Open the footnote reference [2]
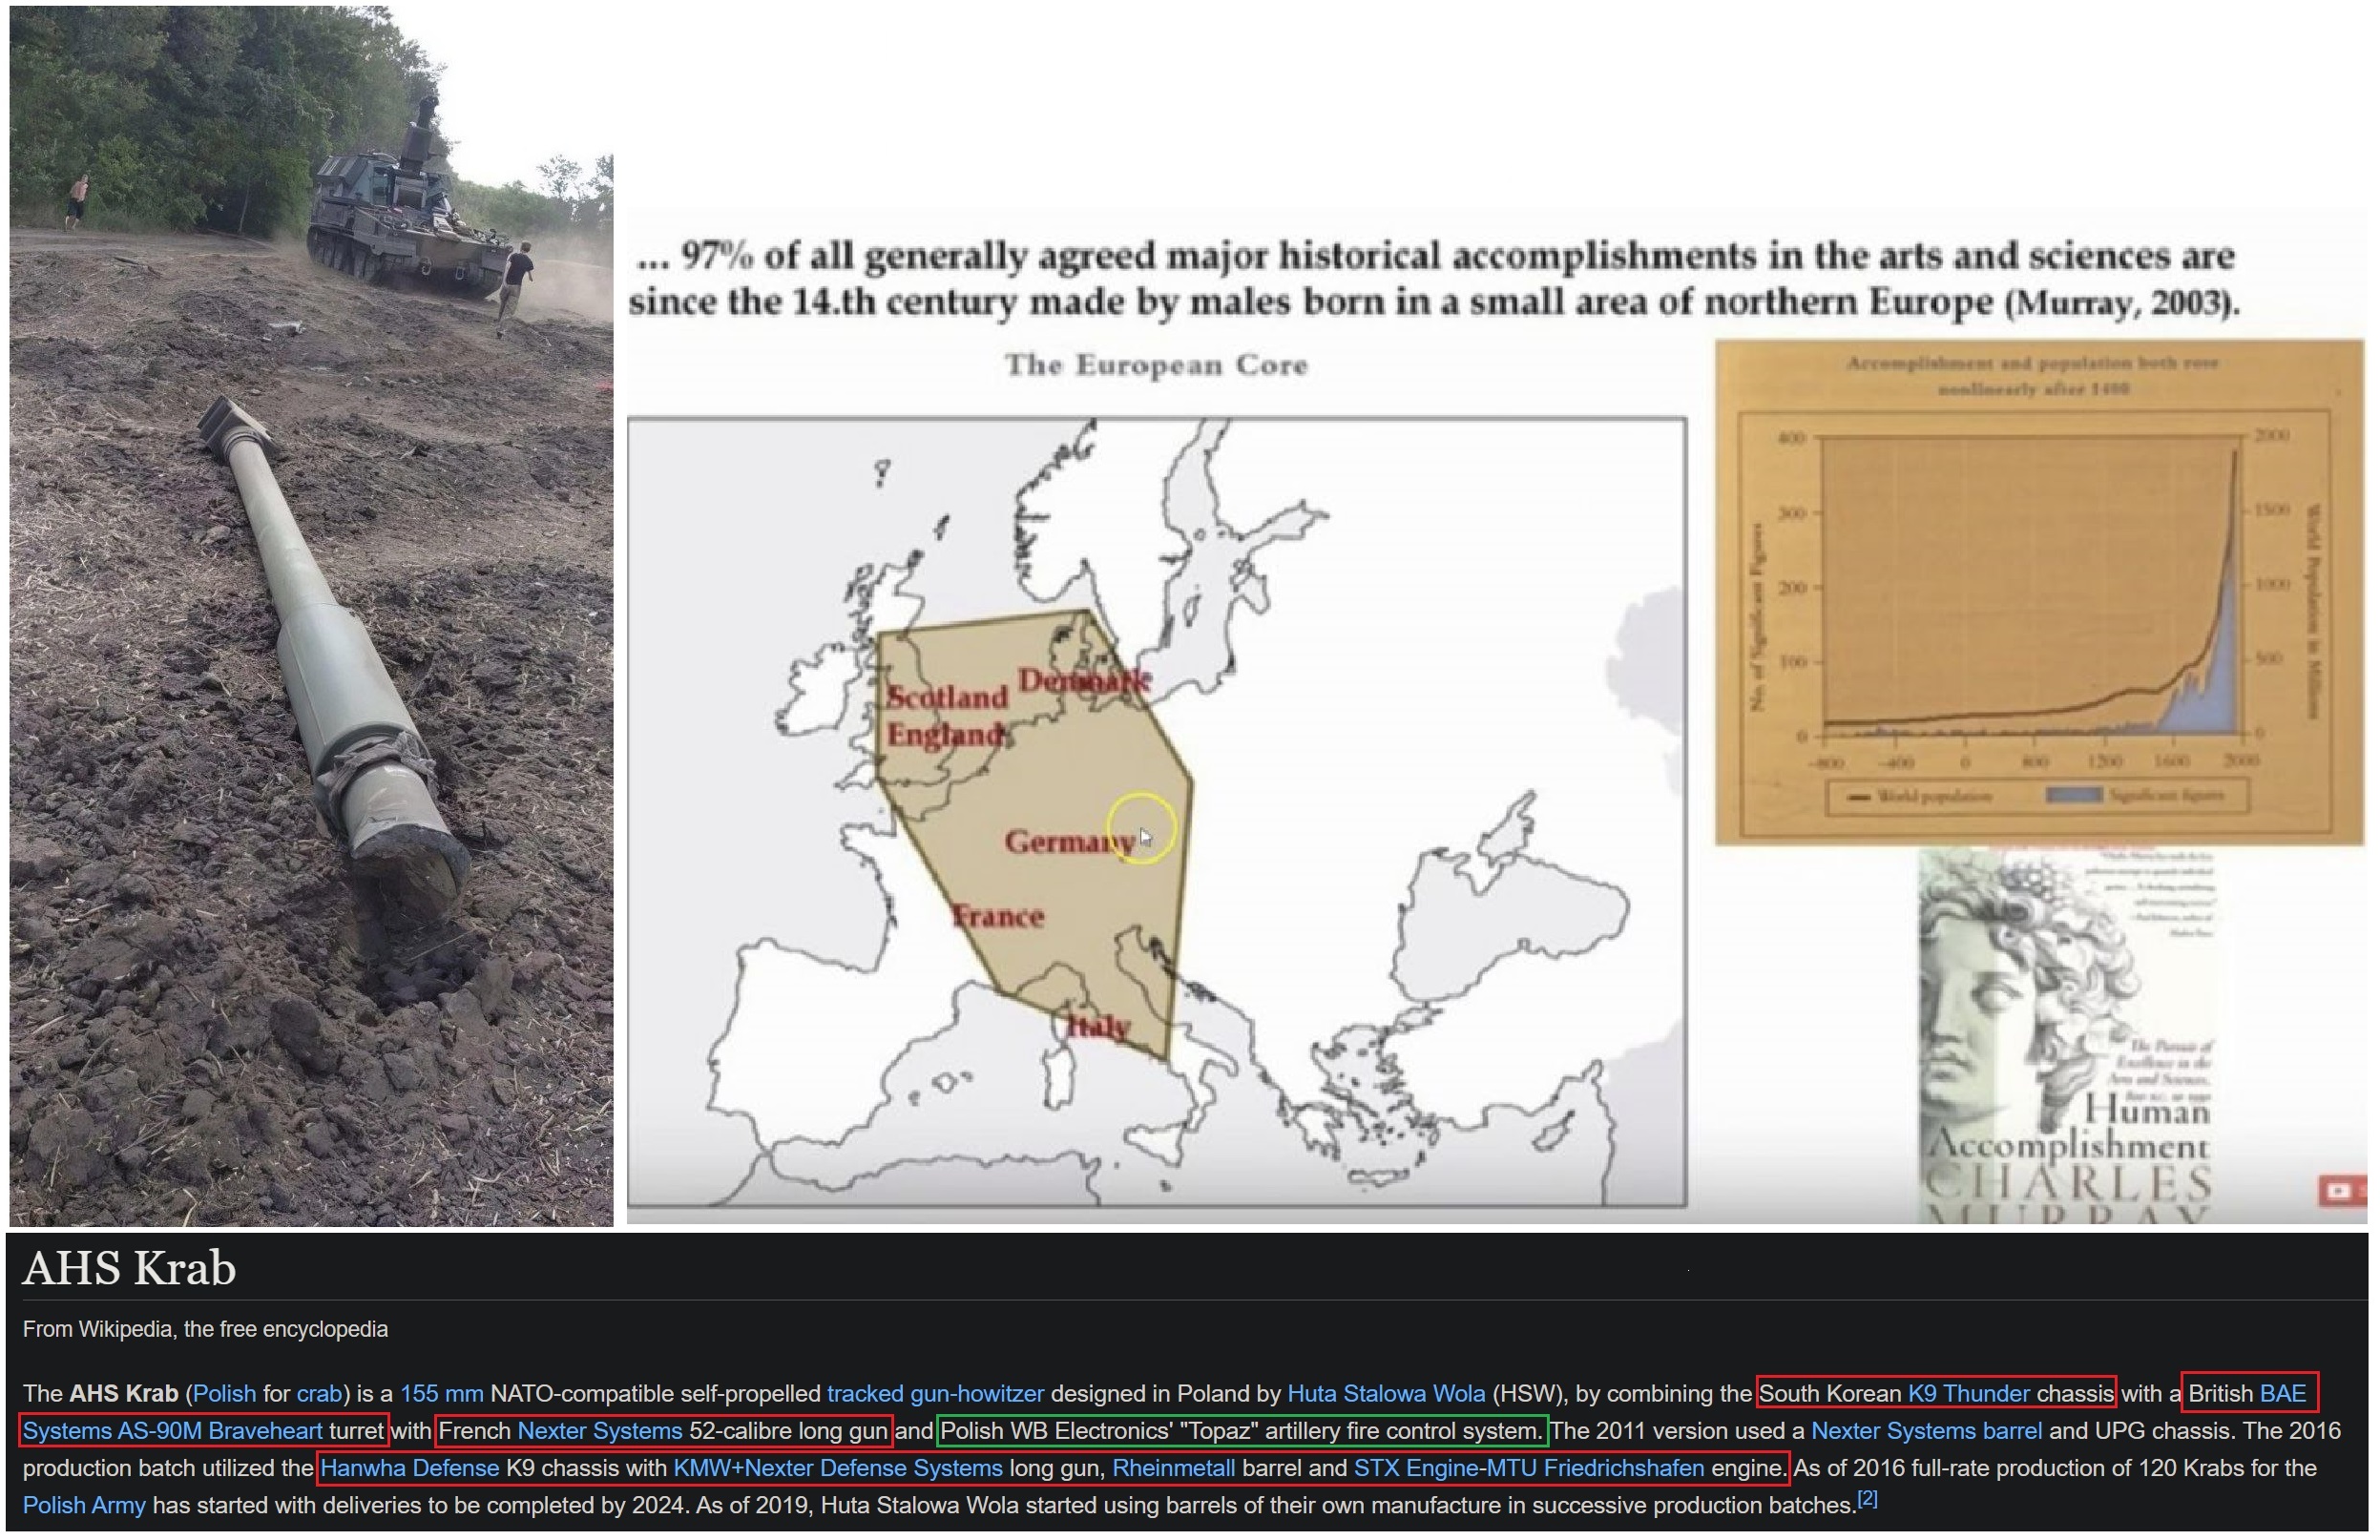This screenshot has width=2380, height=1540. 1867,1499
